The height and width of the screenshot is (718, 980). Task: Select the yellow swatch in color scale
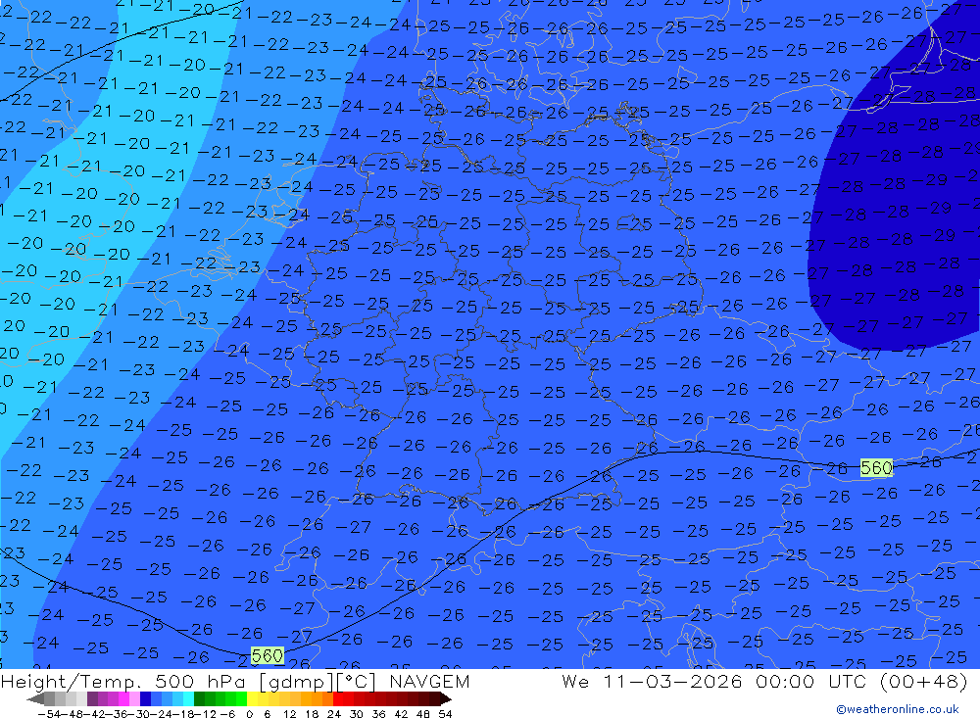[x=252, y=699]
